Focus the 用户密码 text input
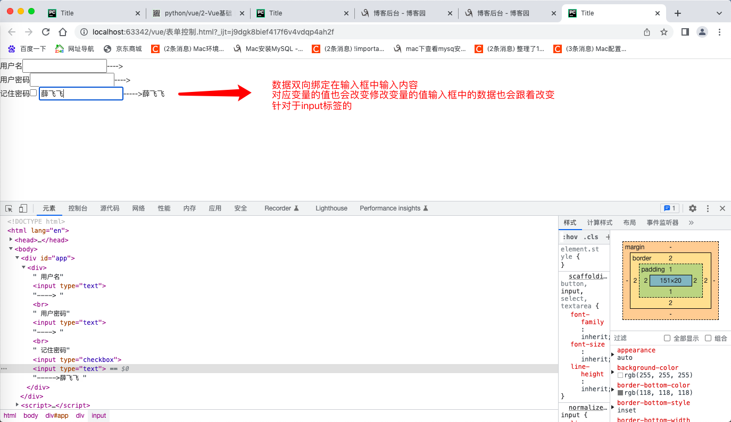This screenshot has width=731, height=422. click(72, 80)
